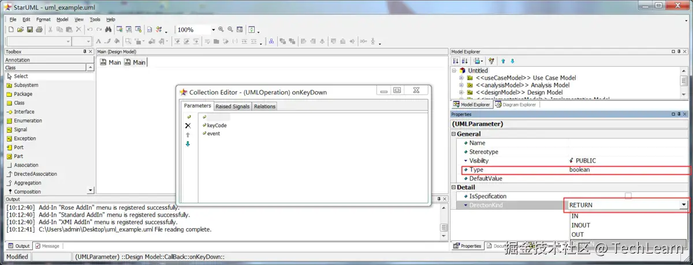This screenshot has height=265, width=693.
Task: Move the parameter up with the arrow icon
Action: 188,135
